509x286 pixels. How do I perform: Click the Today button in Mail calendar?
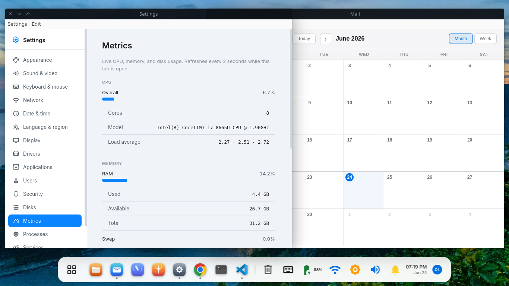tap(304, 39)
